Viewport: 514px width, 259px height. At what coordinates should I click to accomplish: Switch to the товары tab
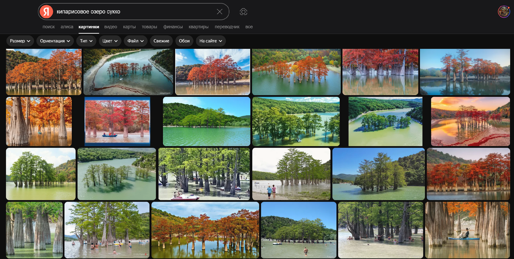(149, 27)
